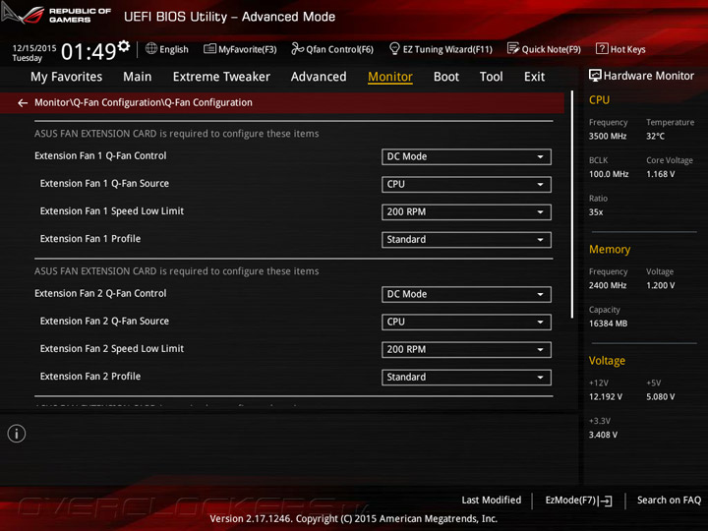Viewport: 708px width, 531px height.
Task: Click the breadcrumb path text
Action: [144, 102]
